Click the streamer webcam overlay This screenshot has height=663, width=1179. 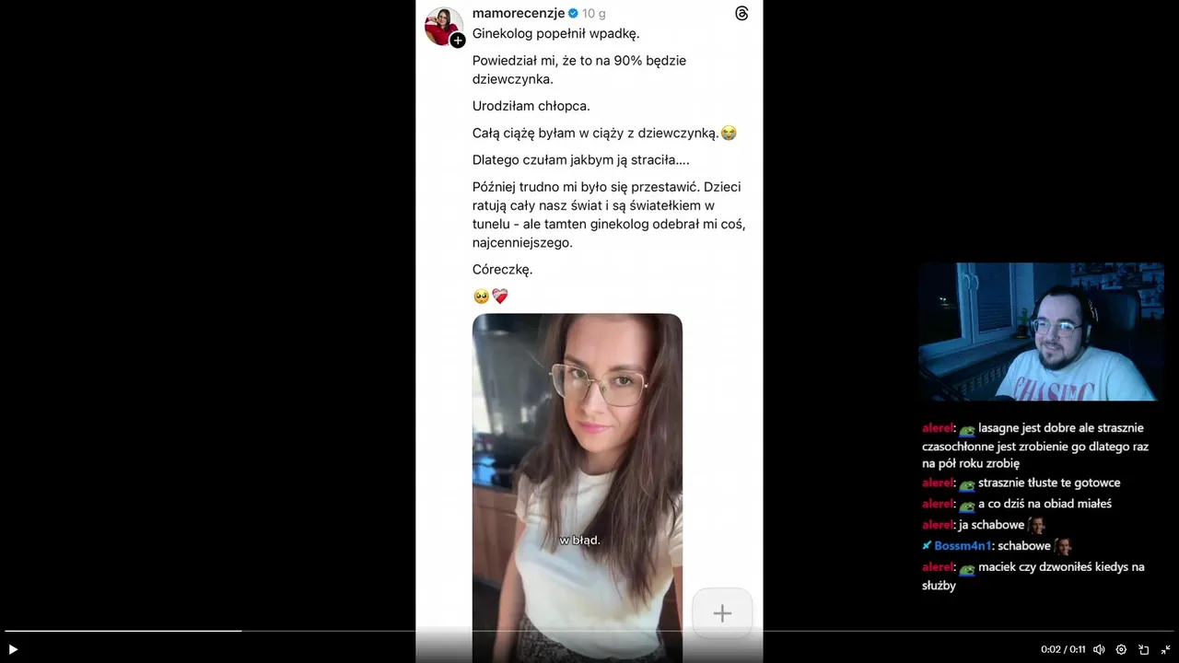click(1041, 331)
